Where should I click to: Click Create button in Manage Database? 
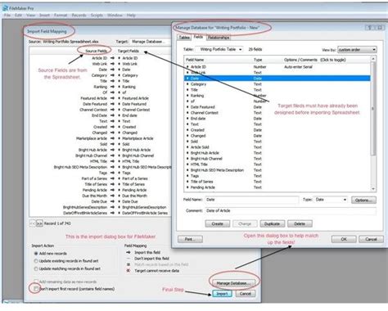(x=218, y=223)
